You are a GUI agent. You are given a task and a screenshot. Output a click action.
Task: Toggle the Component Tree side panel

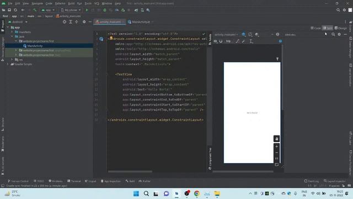click(x=210, y=159)
